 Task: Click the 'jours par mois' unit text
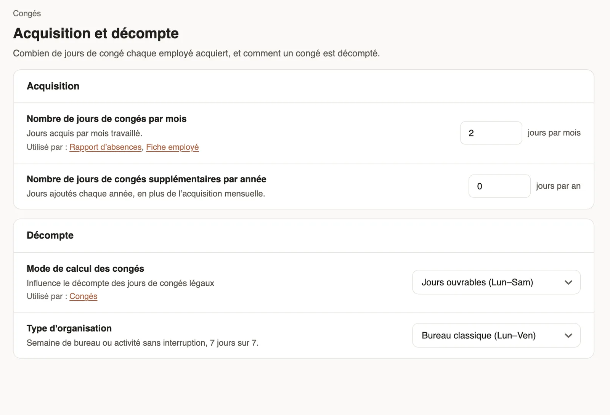tap(554, 133)
